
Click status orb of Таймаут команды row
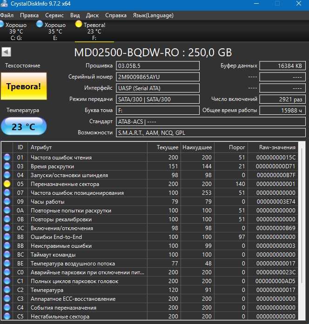click(7, 254)
